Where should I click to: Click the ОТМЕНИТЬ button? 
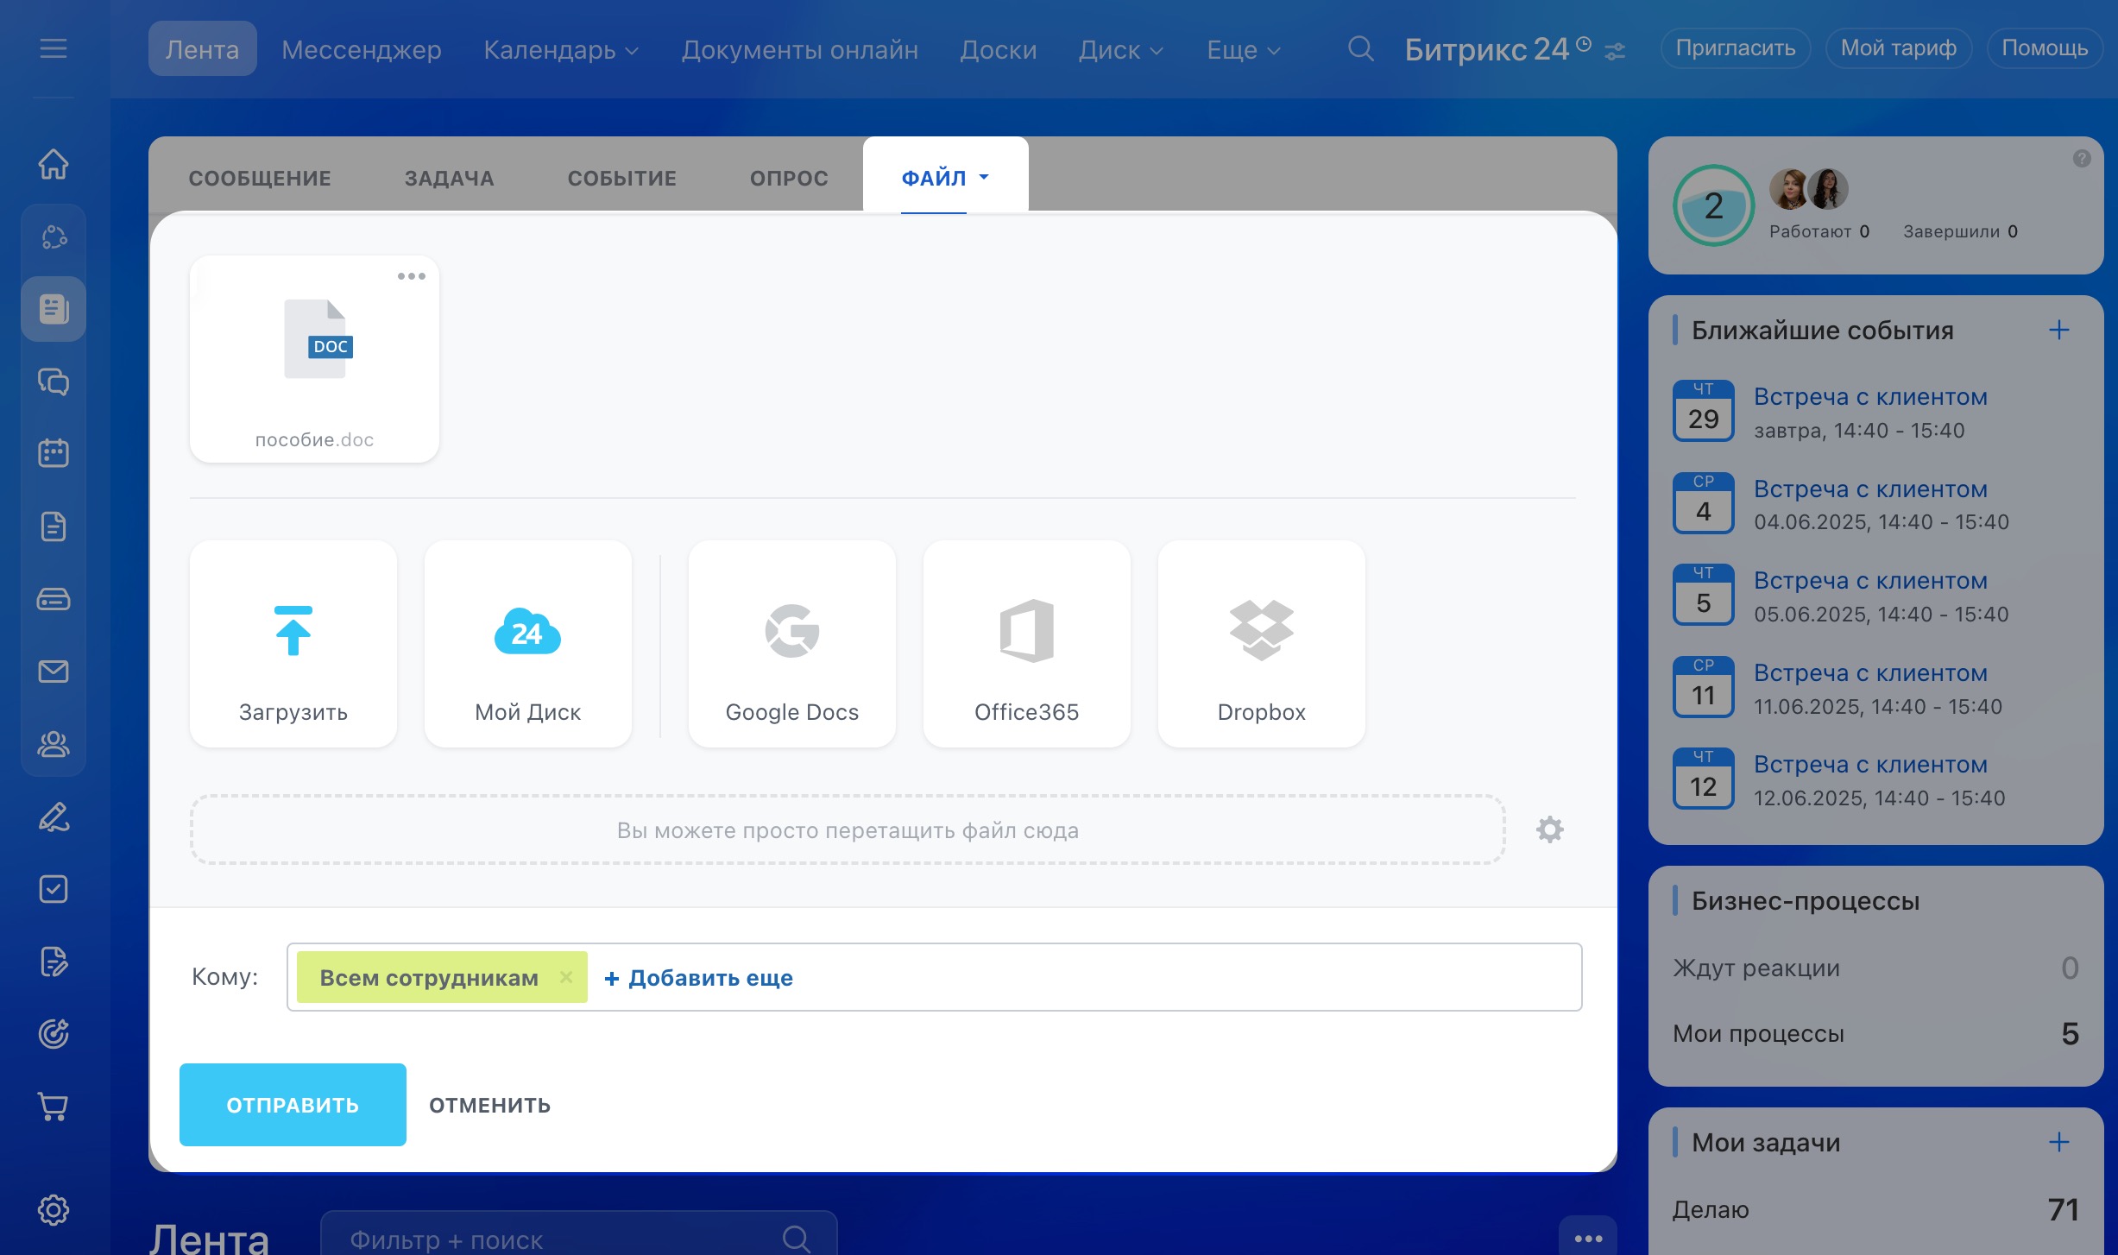pos(490,1105)
